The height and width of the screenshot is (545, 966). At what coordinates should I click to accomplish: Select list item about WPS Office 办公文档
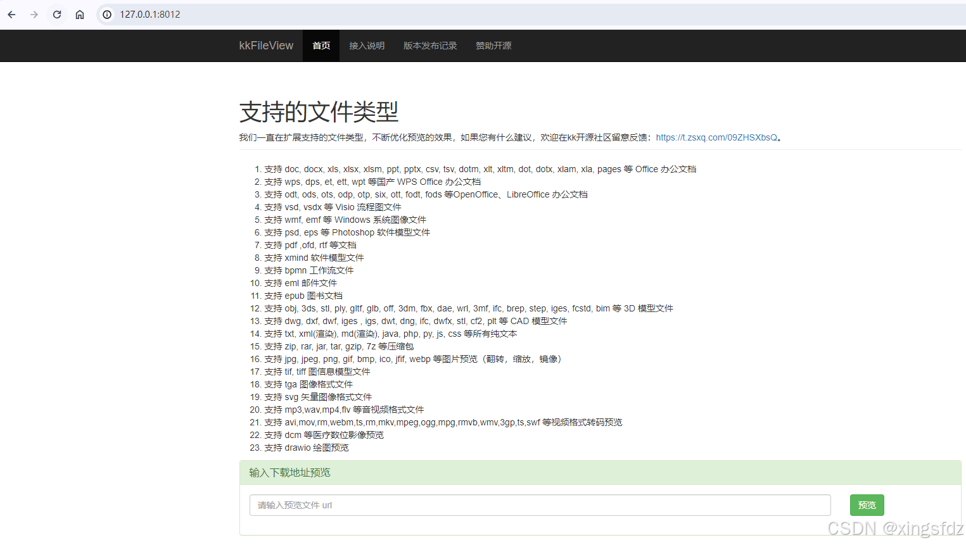point(372,182)
